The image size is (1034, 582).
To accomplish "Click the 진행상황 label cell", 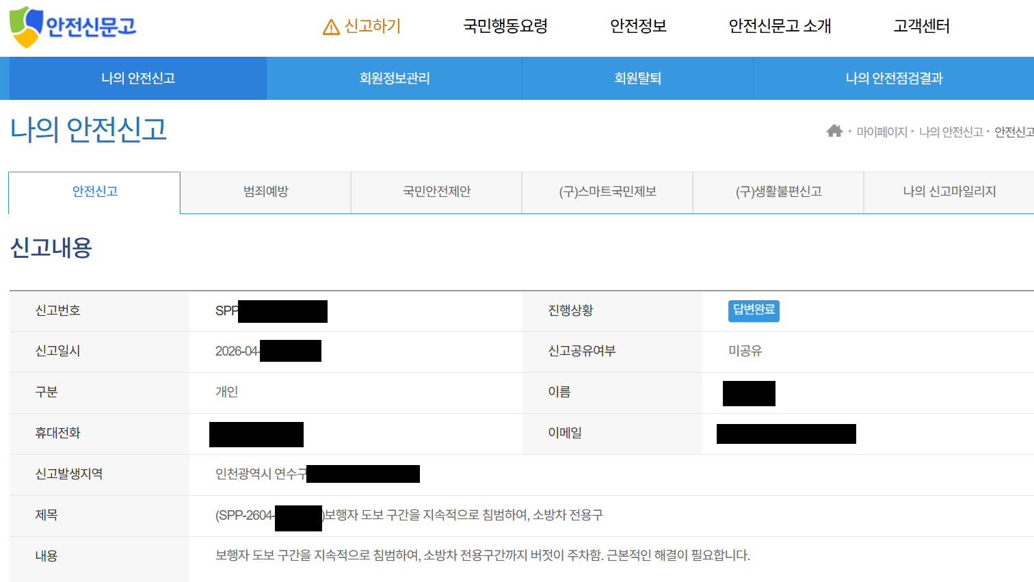I will pos(612,311).
